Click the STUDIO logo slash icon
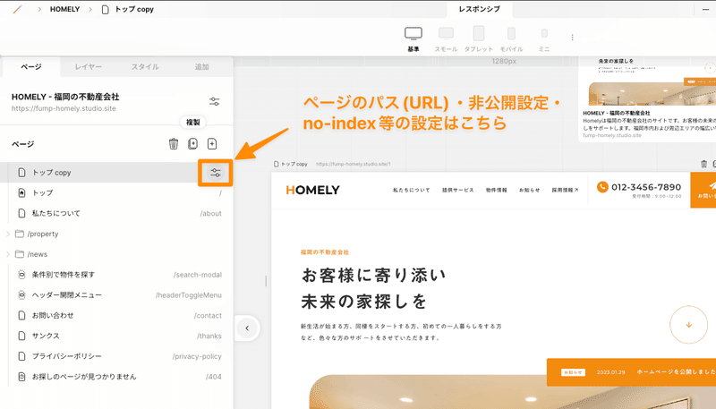The width and height of the screenshot is (716, 409). (17, 9)
